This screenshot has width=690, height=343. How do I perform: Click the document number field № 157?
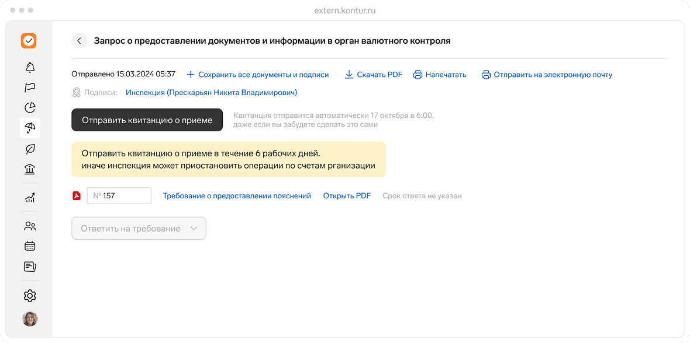(119, 196)
